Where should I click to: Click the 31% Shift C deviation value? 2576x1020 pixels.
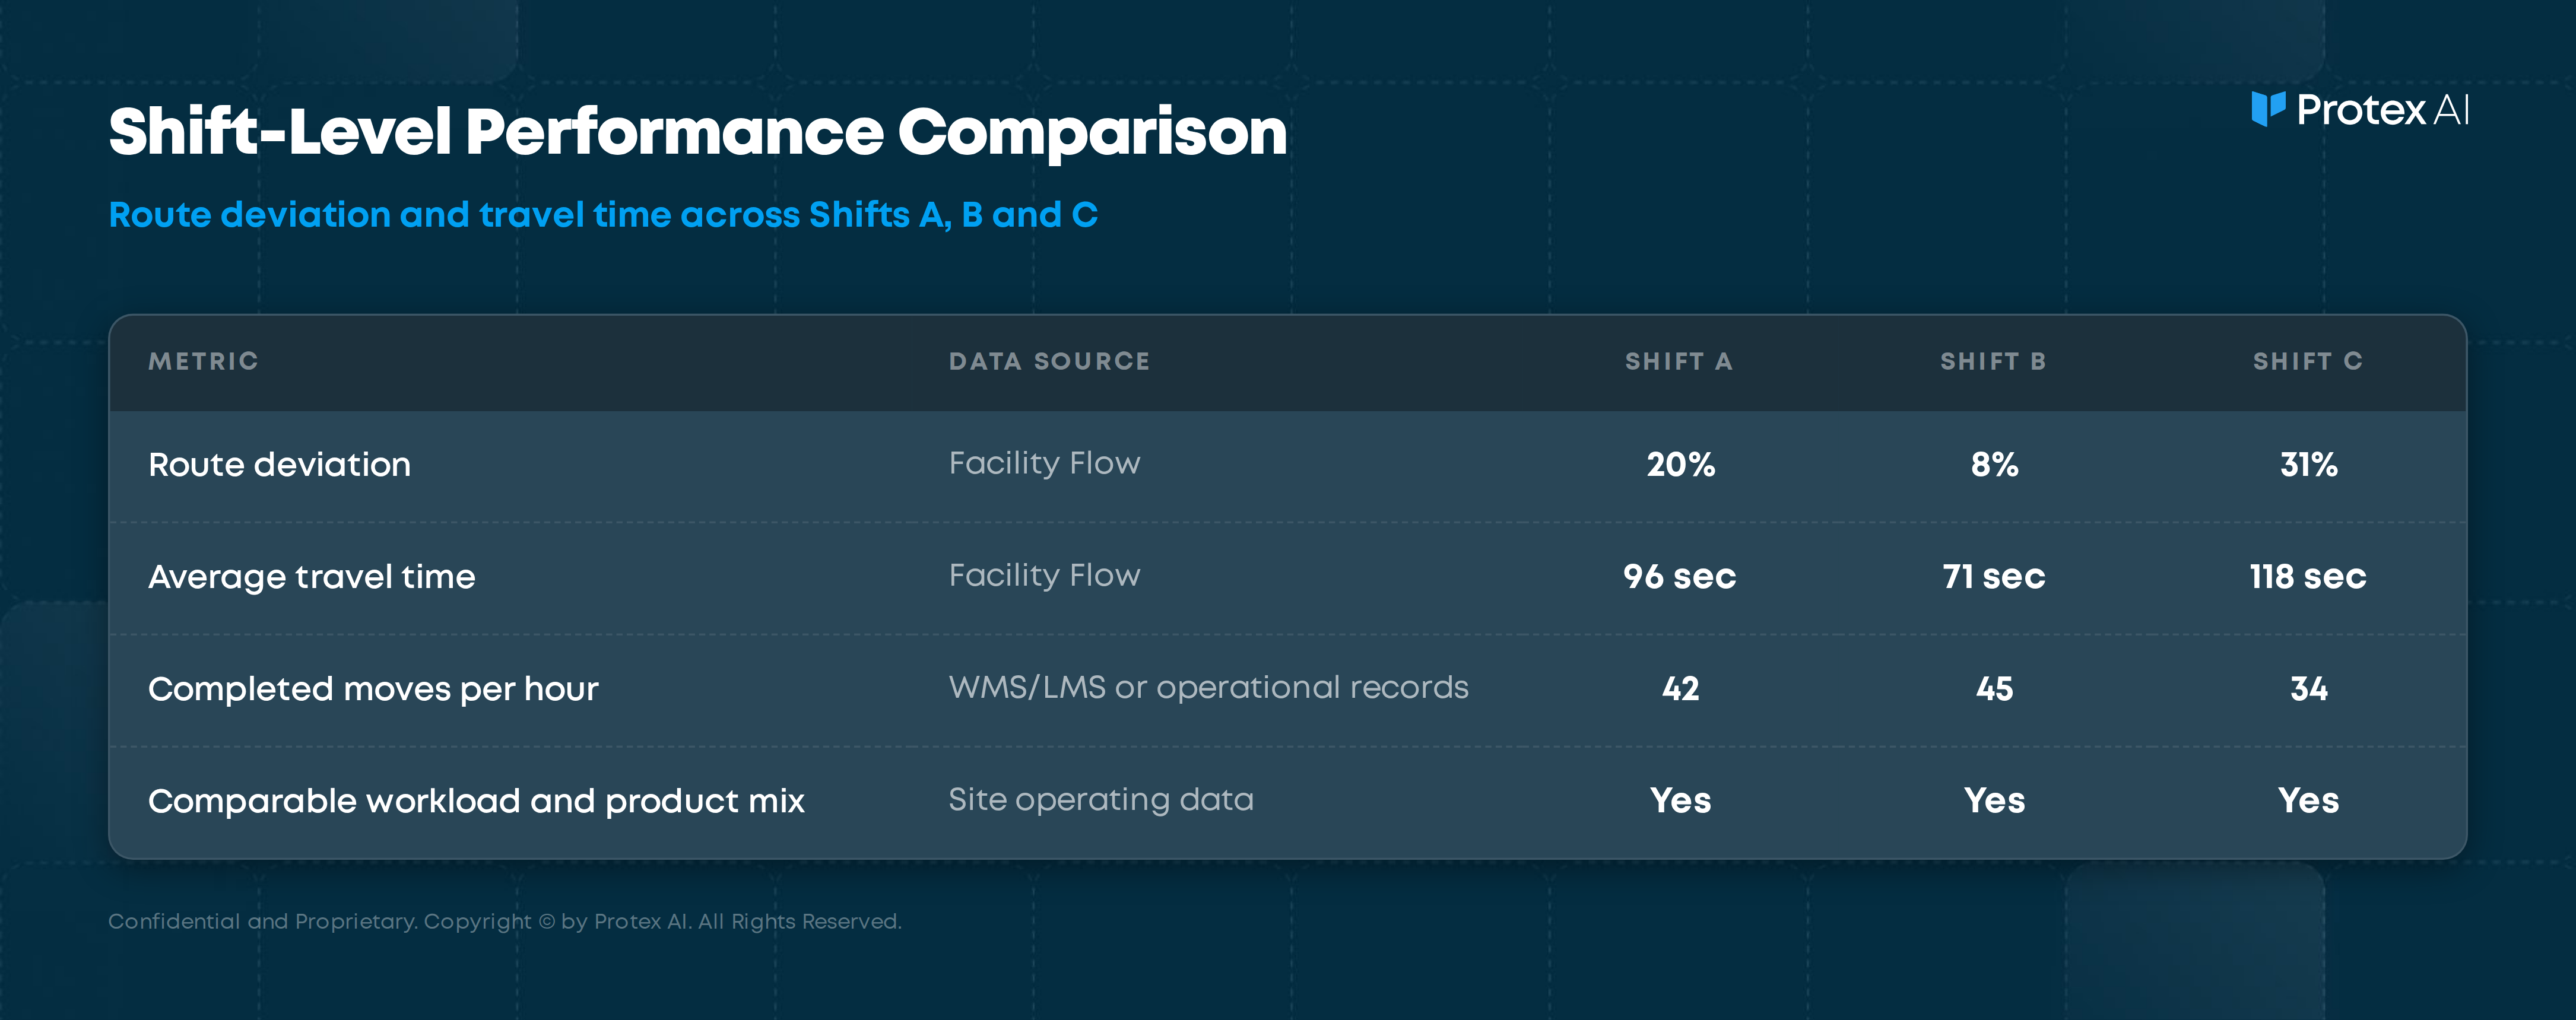2308,465
